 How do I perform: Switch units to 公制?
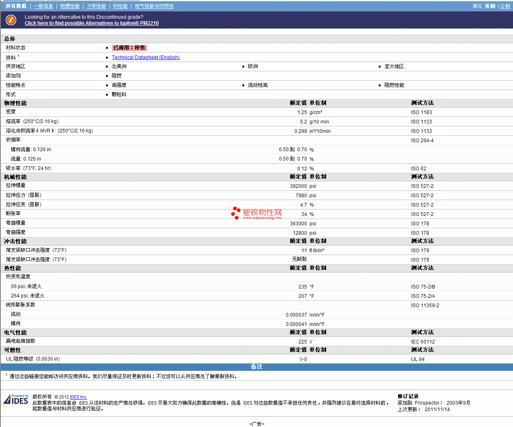pyautogui.click(x=505, y=6)
